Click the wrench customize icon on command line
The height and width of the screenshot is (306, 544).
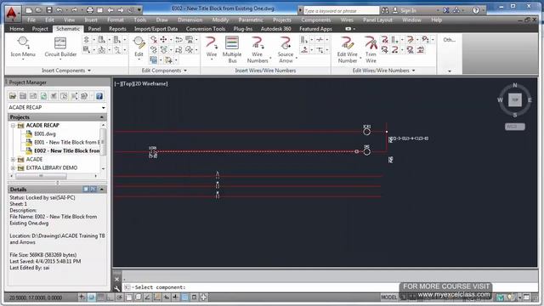tap(116, 288)
